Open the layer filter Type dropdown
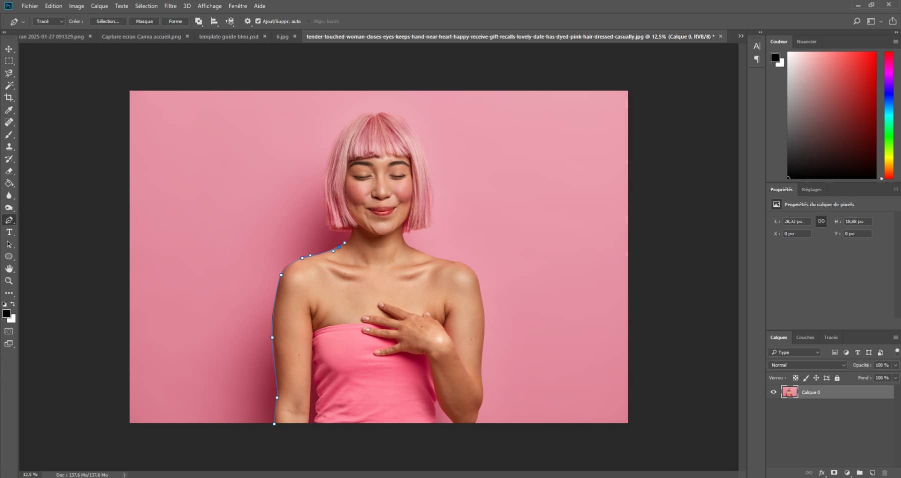Screen dimensions: 901x478 (x=795, y=352)
